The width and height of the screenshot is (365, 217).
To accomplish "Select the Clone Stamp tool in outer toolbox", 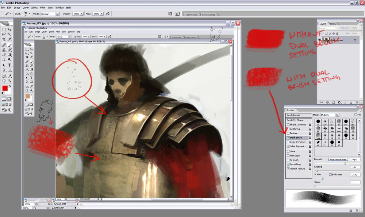I will coord(4,50).
